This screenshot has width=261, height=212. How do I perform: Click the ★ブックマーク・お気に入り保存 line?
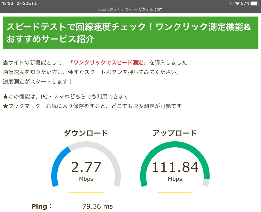(x=92, y=106)
